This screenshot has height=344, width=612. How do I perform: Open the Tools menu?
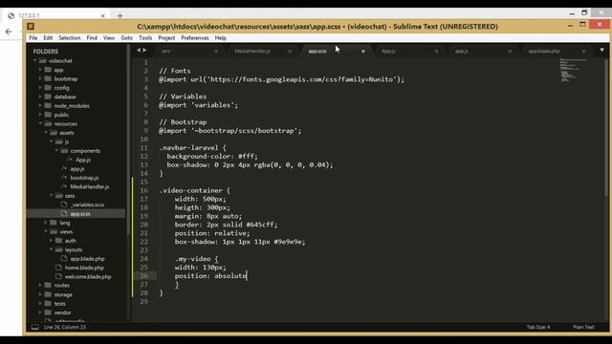[145, 38]
